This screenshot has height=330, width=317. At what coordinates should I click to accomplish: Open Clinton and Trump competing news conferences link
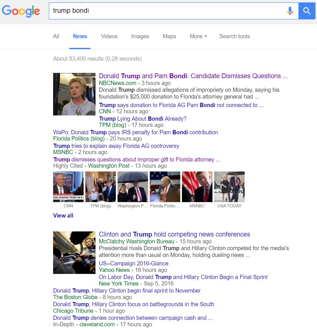[x=174, y=234]
